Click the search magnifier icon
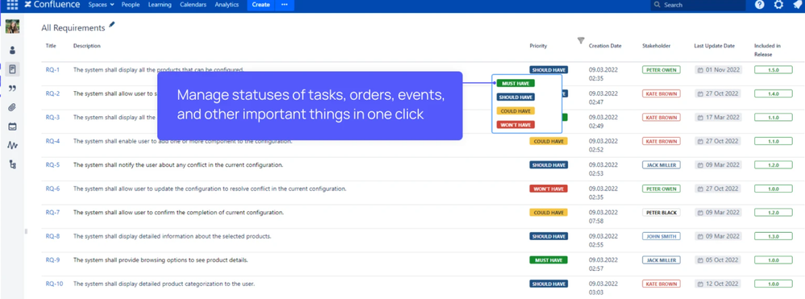 tap(658, 5)
